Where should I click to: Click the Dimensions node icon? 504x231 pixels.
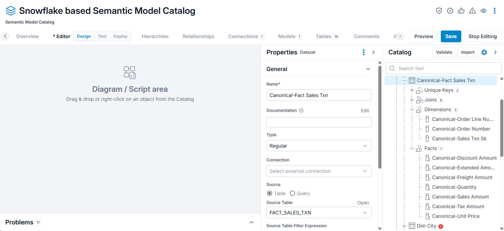point(420,109)
